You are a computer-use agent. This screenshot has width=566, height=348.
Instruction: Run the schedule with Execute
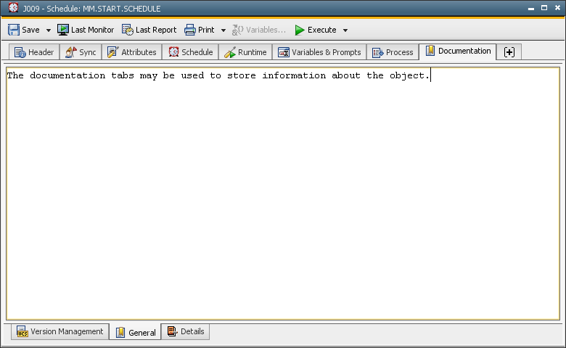[315, 30]
